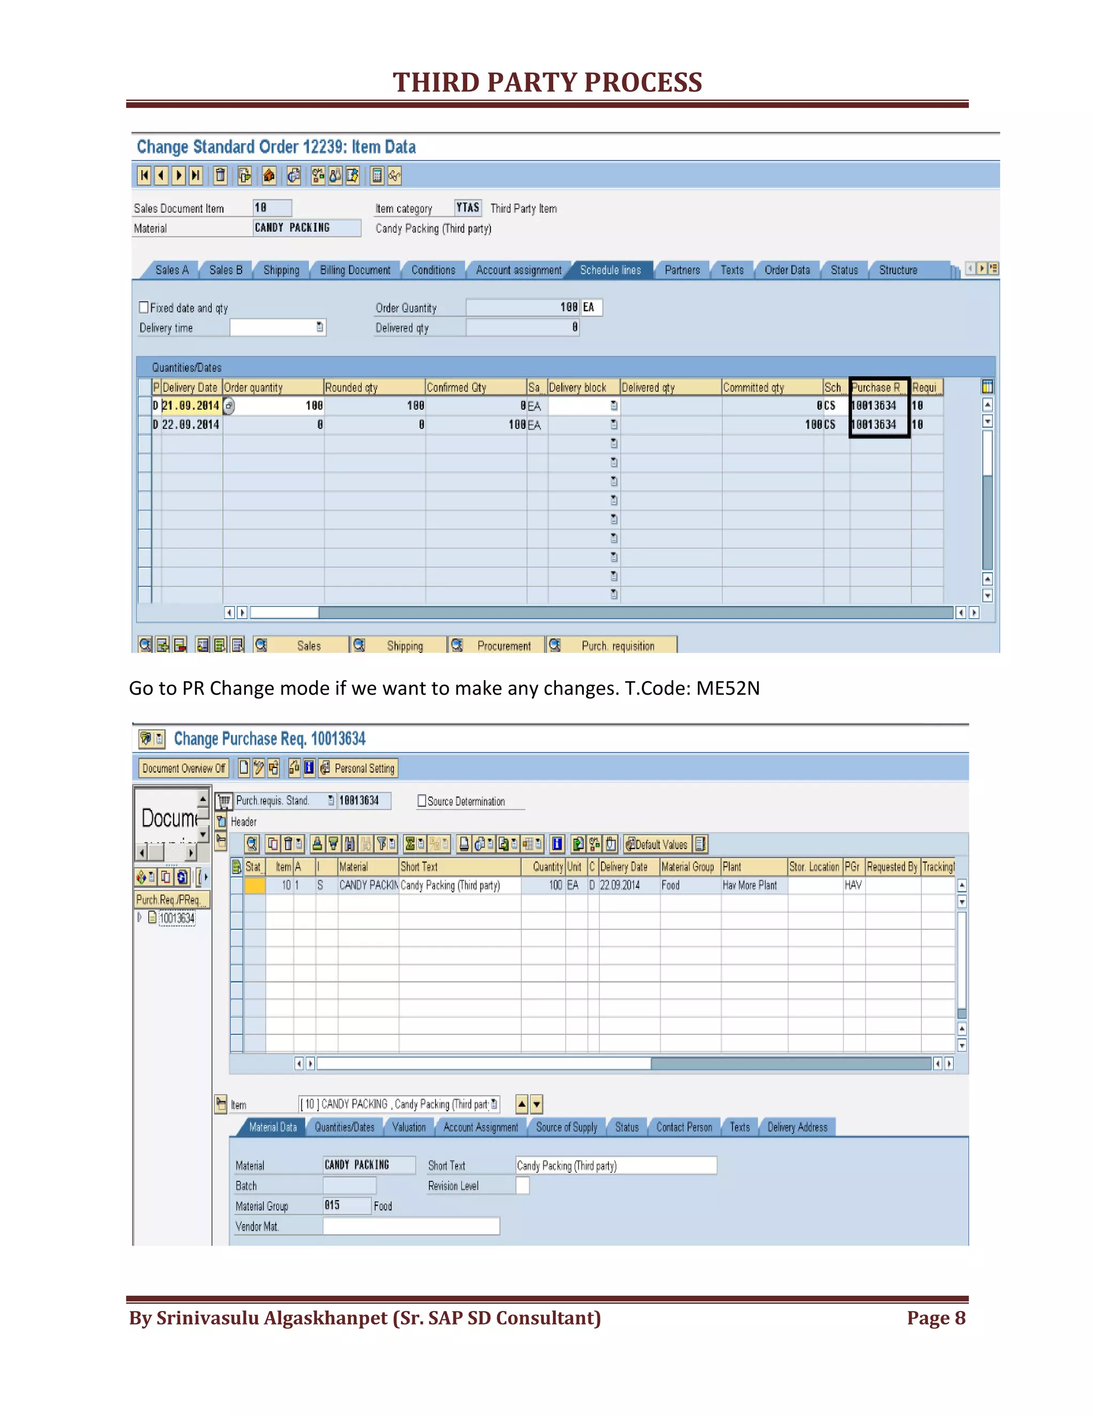Go to previous item arrow icon

[161, 175]
